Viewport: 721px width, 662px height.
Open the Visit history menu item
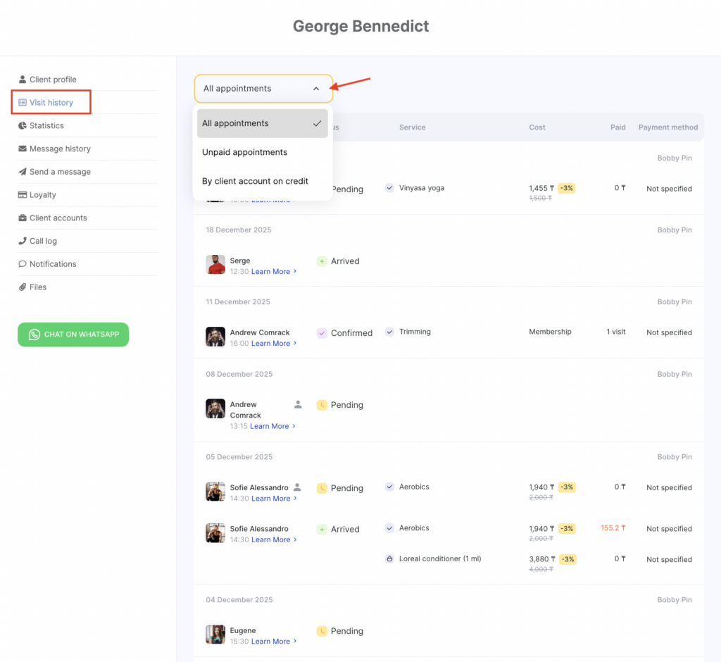[x=51, y=103]
